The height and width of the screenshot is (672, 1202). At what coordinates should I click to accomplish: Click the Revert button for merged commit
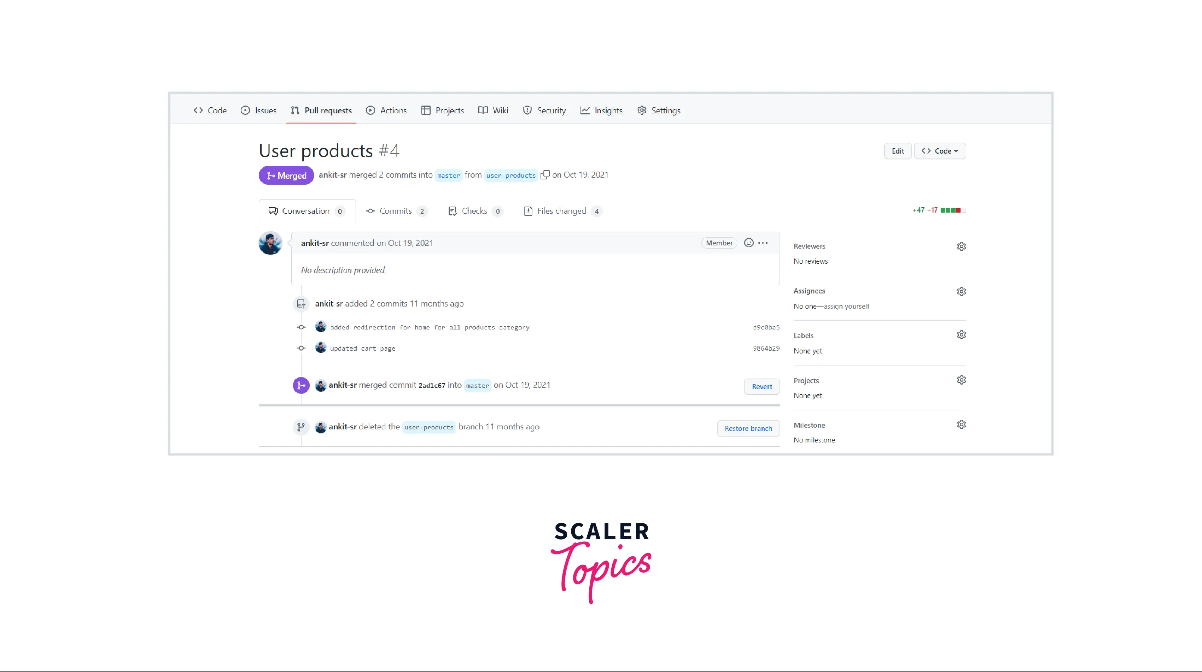(x=760, y=386)
